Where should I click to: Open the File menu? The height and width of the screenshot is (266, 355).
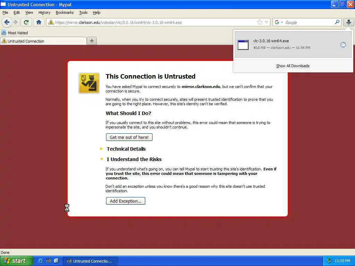(x=5, y=12)
